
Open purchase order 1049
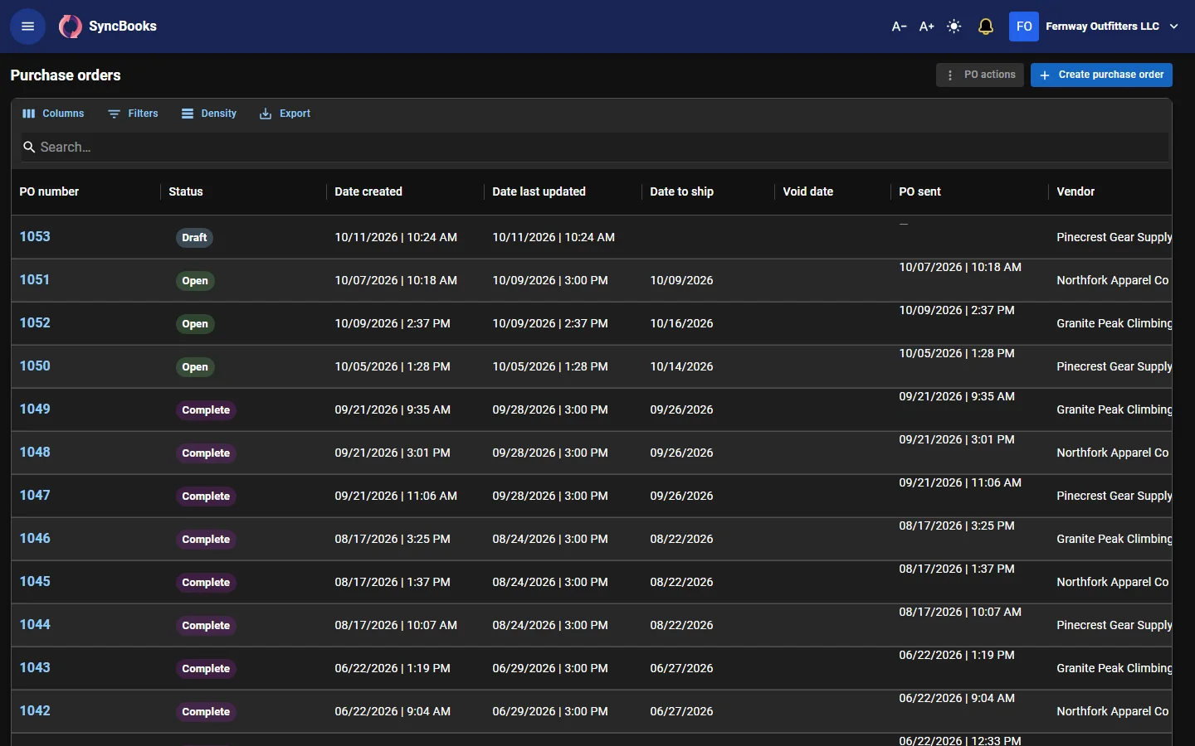click(x=35, y=409)
